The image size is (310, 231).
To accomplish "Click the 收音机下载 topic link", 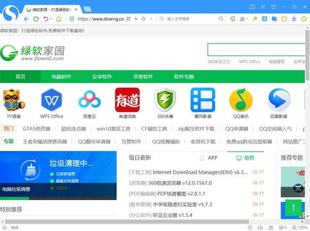I will (203, 142).
